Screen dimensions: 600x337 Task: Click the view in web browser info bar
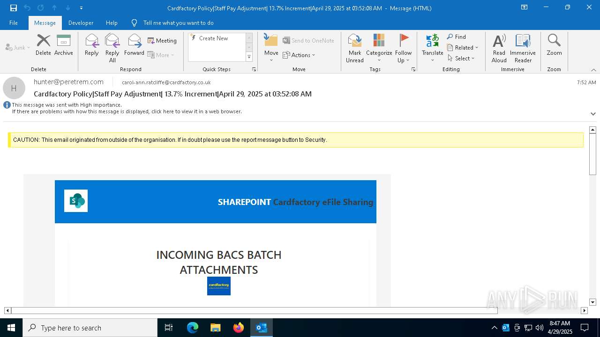coord(127,111)
